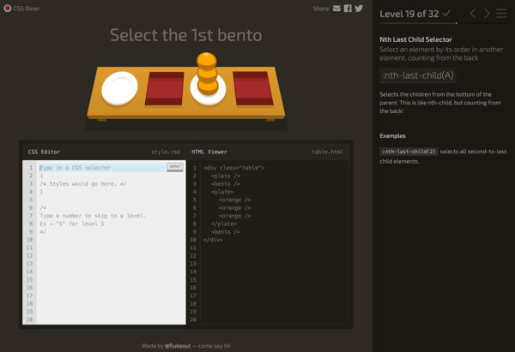
Task: Click the 'Share' label
Action: click(x=321, y=9)
